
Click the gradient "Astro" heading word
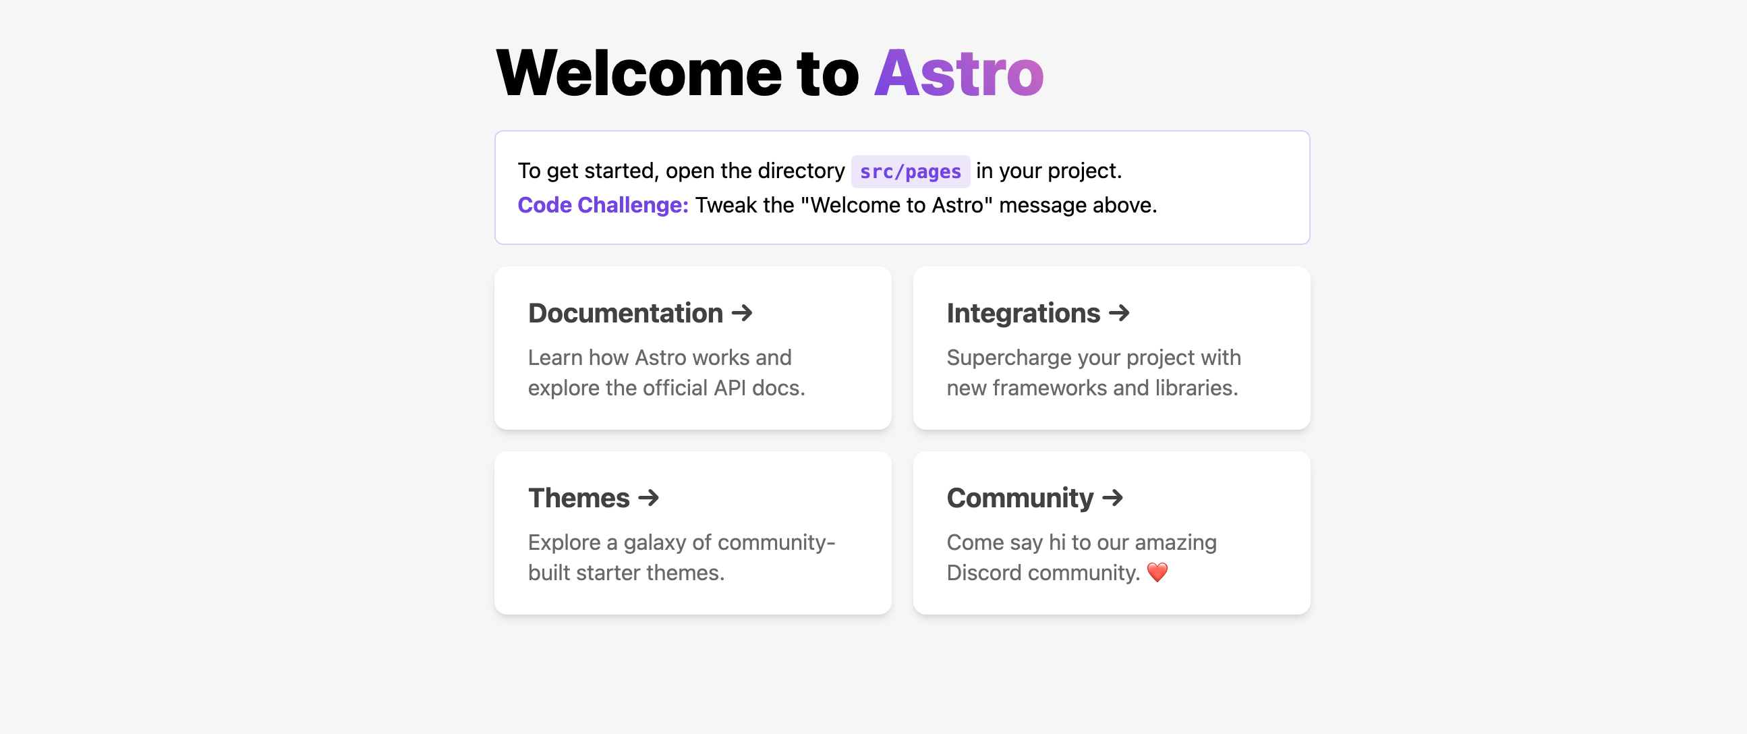(x=959, y=74)
